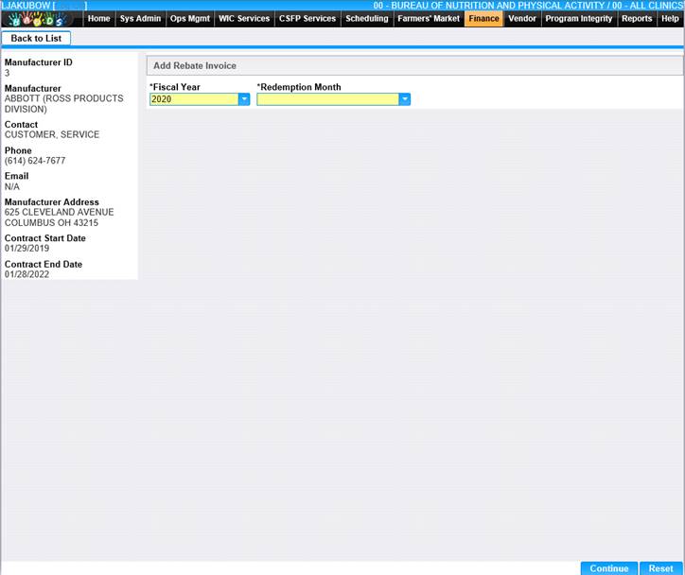Click the LJAKUBOW username text

click(26, 6)
